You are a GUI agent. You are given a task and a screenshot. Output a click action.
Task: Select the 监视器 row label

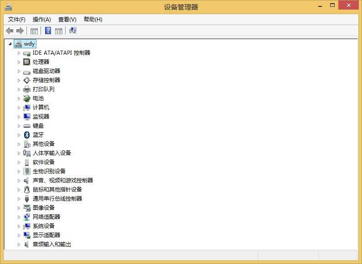click(x=41, y=117)
